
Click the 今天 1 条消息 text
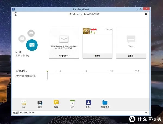coord(23,56)
